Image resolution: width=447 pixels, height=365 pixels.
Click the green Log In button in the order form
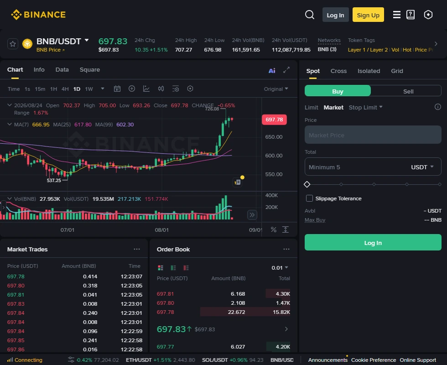pos(373,242)
